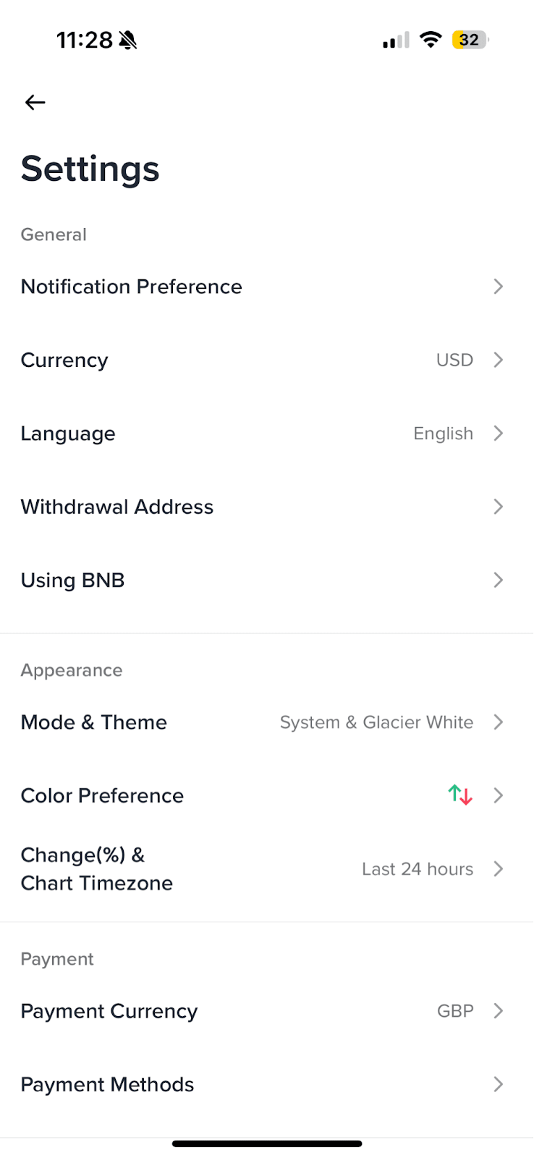Tap the cellular signal bars icon
The width and height of the screenshot is (534, 1158).
click(396, 41)
